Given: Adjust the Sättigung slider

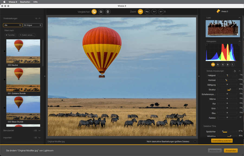Looking at the screenshot, I should tap(227, 85).
